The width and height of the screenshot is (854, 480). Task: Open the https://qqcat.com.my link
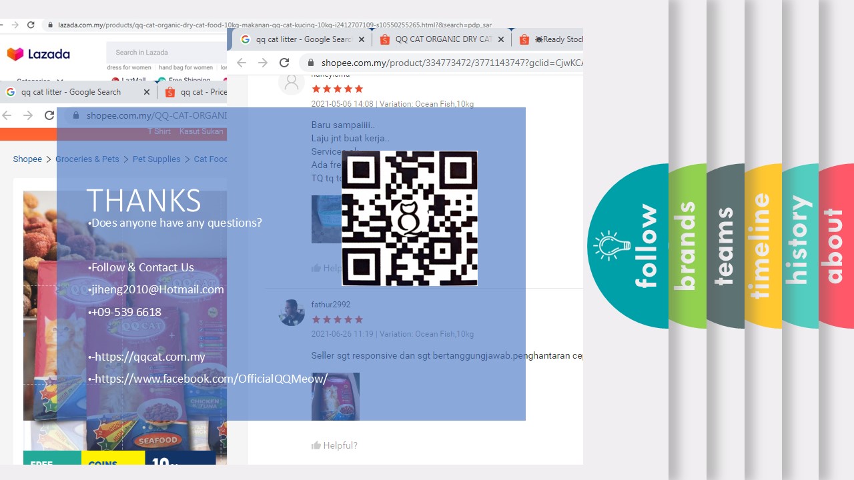149,357
